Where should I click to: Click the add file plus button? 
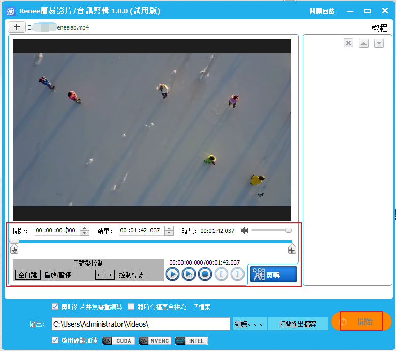click(17, 27)
